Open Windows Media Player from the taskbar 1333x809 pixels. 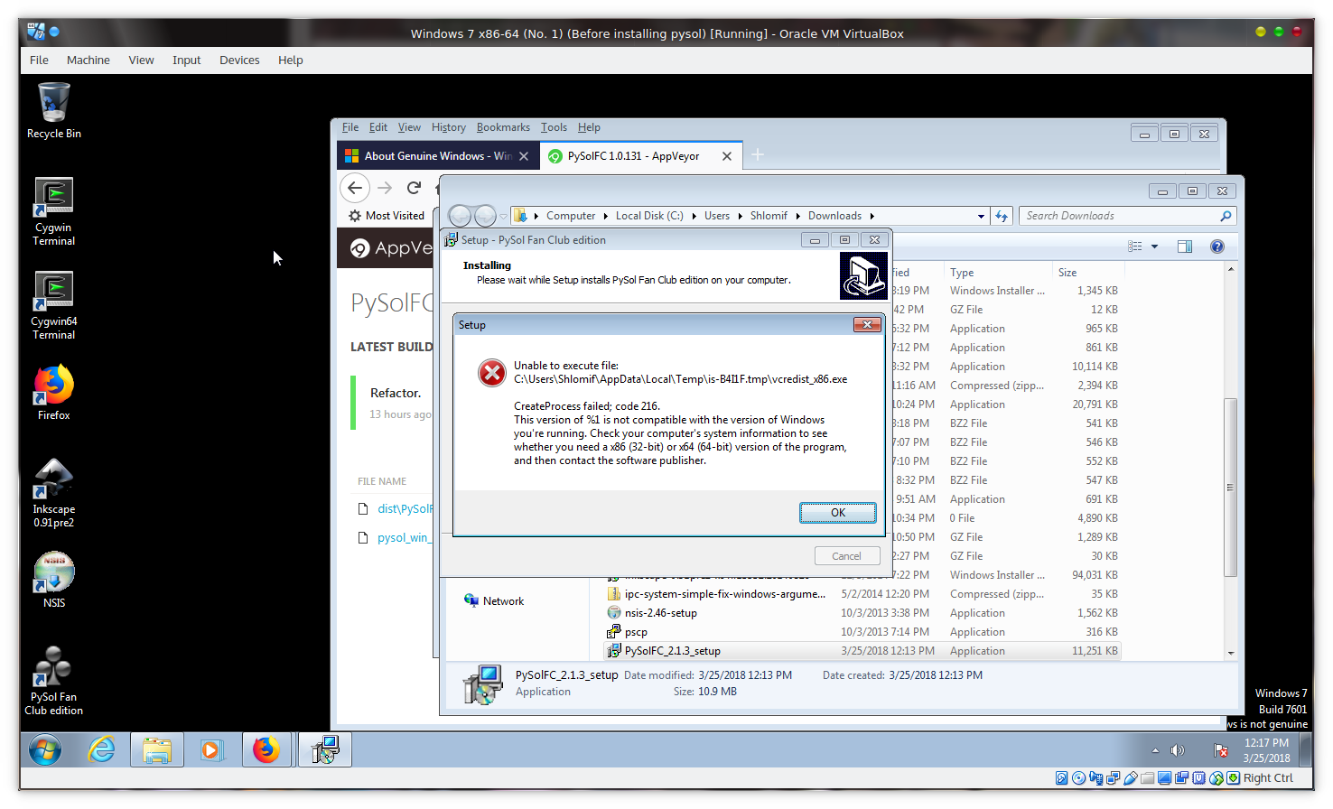pos(211,749)
